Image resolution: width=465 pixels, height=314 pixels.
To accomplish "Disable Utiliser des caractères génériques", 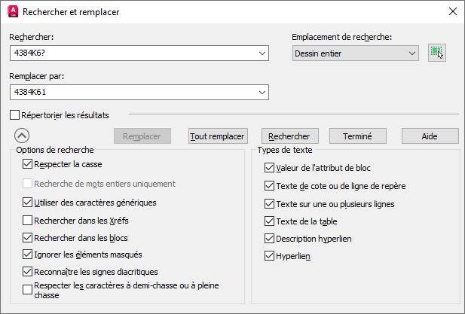I will tap(28, 203).
